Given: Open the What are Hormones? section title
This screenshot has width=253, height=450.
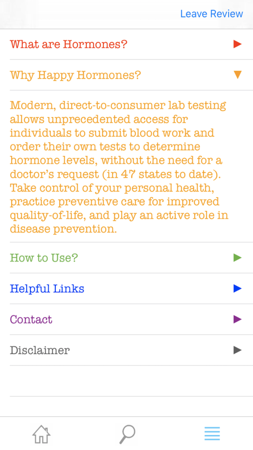Looking at the screenshot, I should pos(69,44).
